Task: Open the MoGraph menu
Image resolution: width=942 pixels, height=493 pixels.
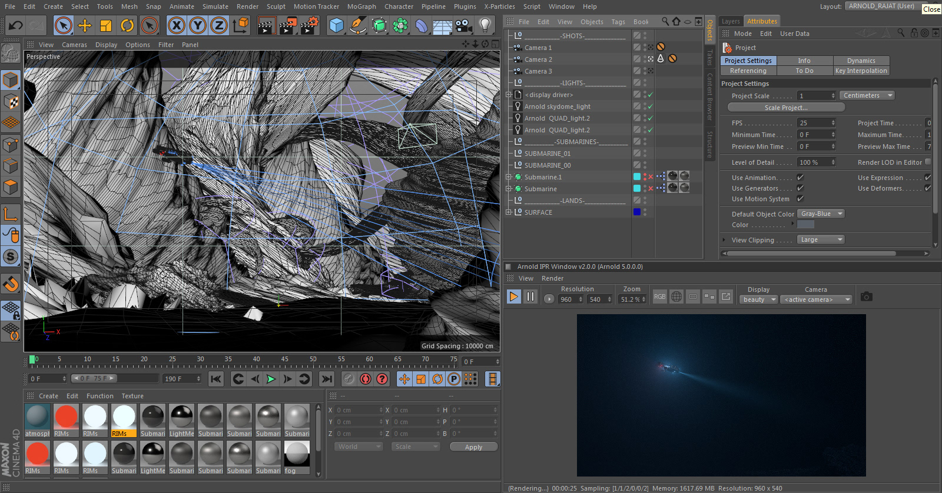Action: pos(361,6)
